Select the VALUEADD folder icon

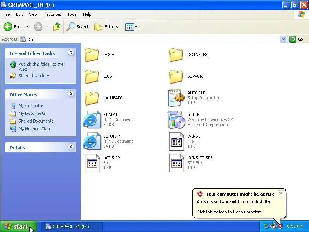pos(92,98)
